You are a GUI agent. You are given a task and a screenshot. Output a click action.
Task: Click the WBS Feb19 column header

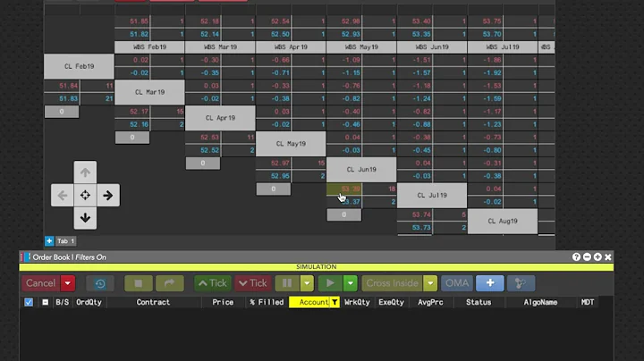149,46
